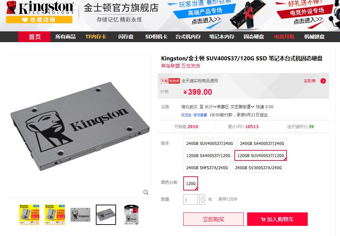Click the 去刮券 coupon link

click(x=309, y=81)
